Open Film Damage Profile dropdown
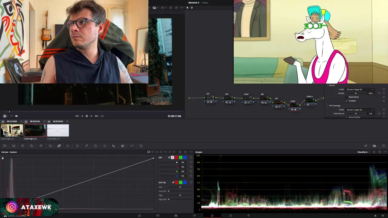This screenshot has height=218, width=388. (x=360, y=110)
